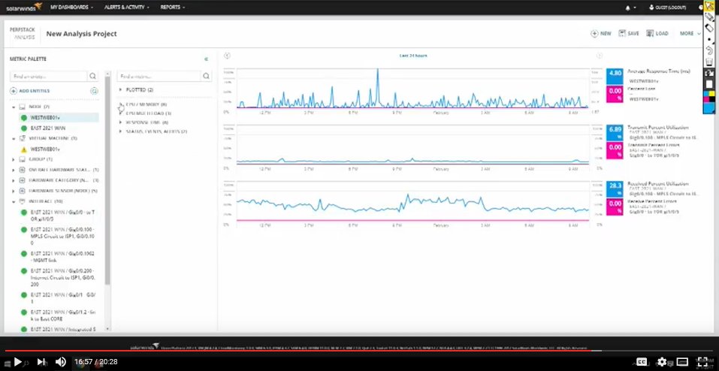Click the entity search magnifier icon
719x371 pixels.
[x=93, y=76]
